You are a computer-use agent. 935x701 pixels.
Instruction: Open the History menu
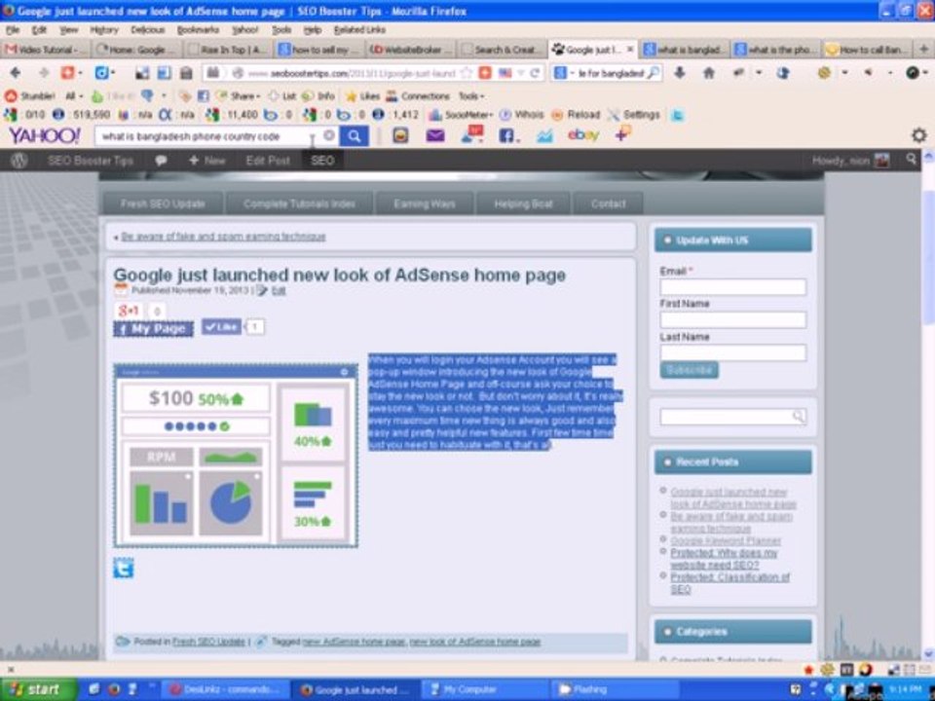(104, 30)
